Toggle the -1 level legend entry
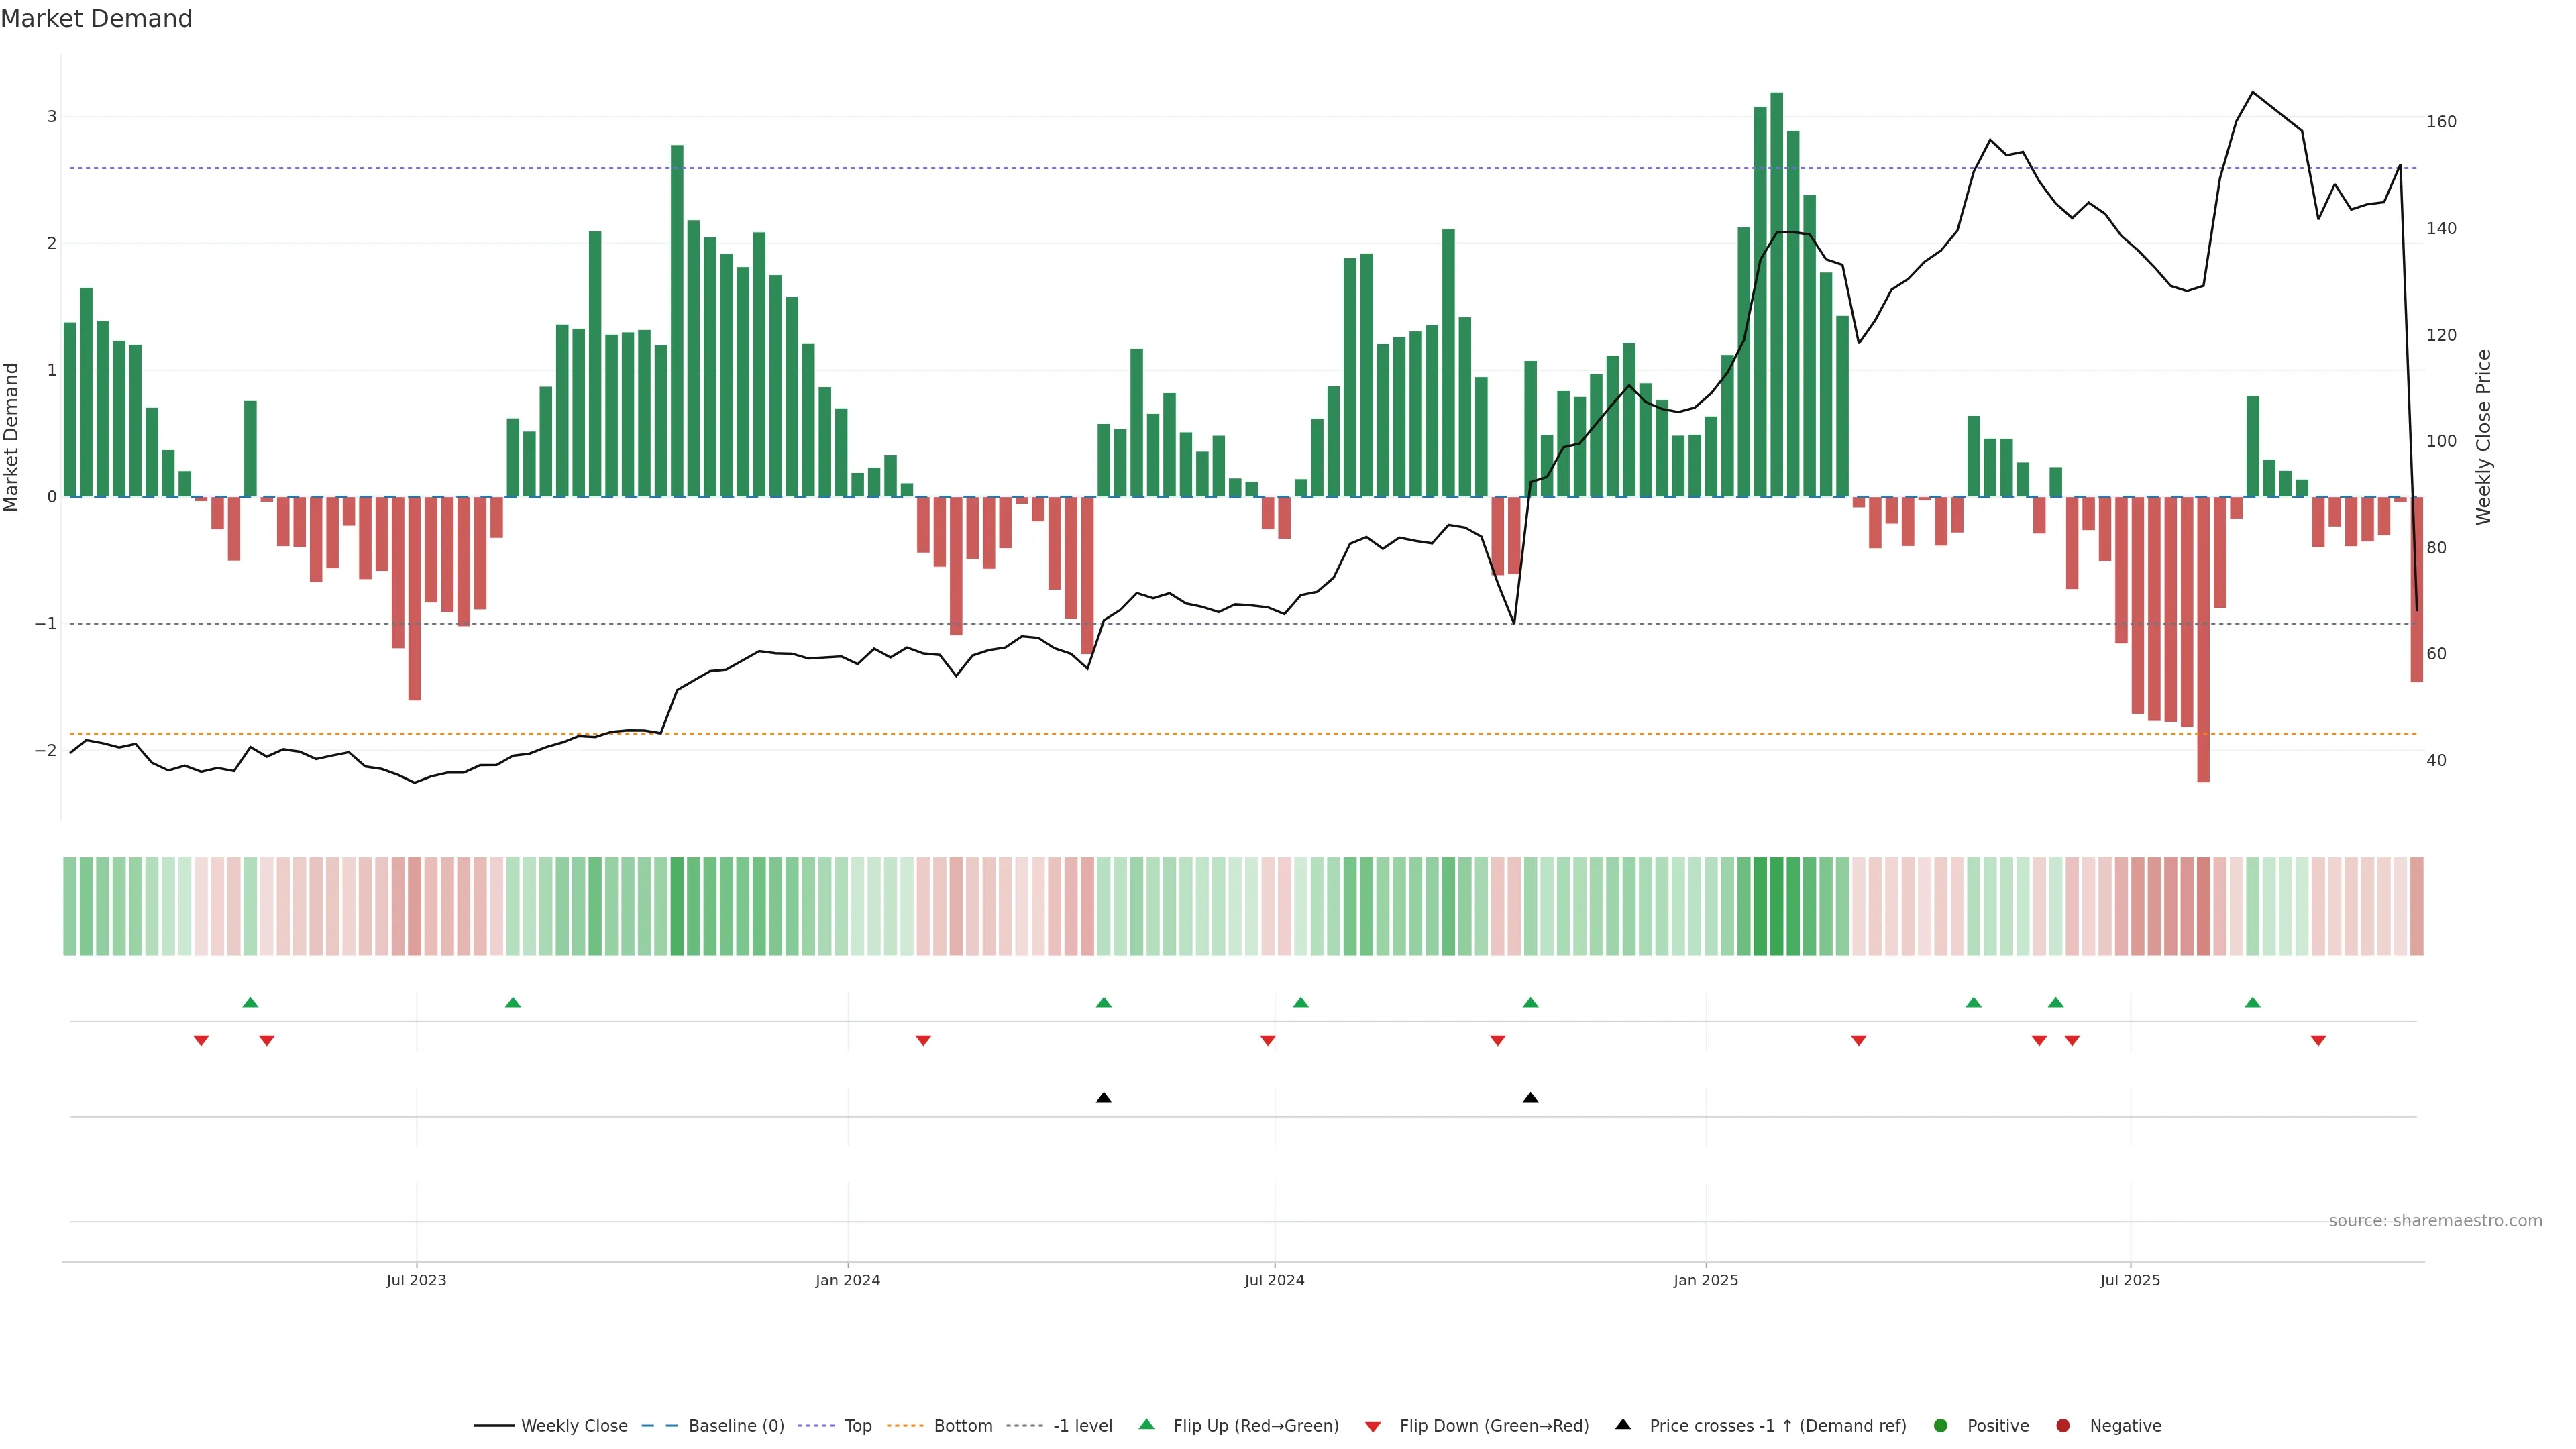This screenshot has height=1449, width=2576. pos(1082,1426)
